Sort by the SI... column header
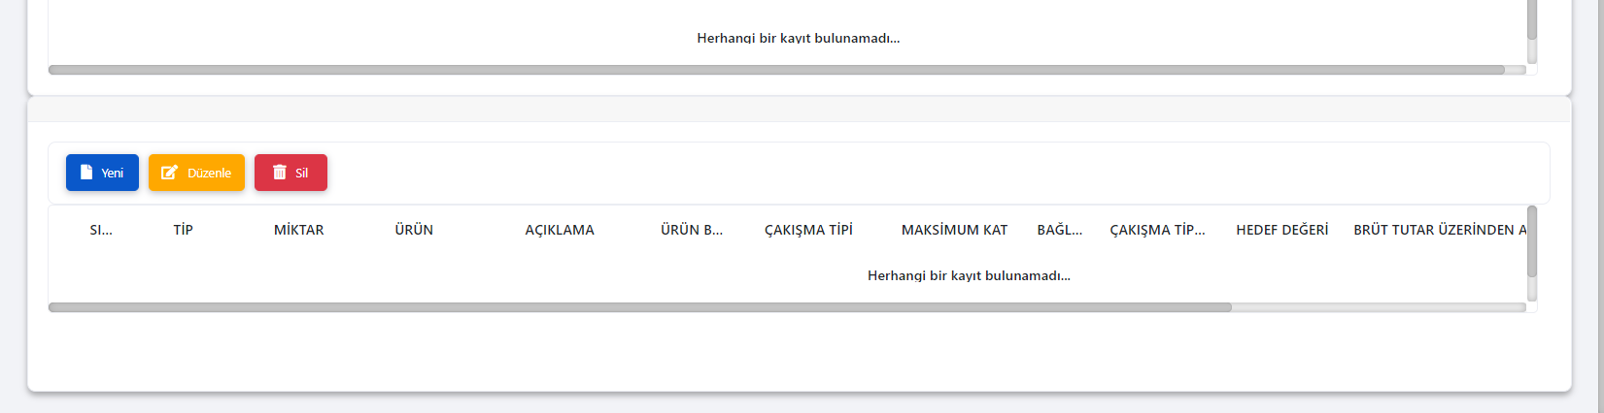1604x413 pixels. tap(101, 230)
